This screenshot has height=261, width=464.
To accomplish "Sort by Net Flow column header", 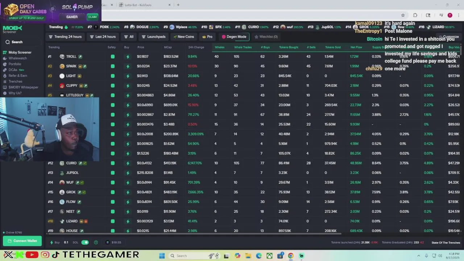I will pyautogui.click(x=356, y=47).
